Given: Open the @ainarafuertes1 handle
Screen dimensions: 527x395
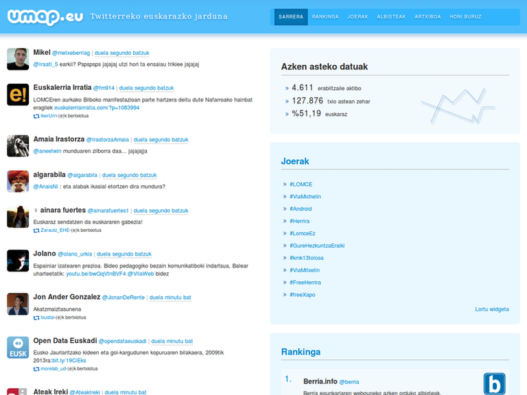Looking at the screenshot, I should coord(108,211).
